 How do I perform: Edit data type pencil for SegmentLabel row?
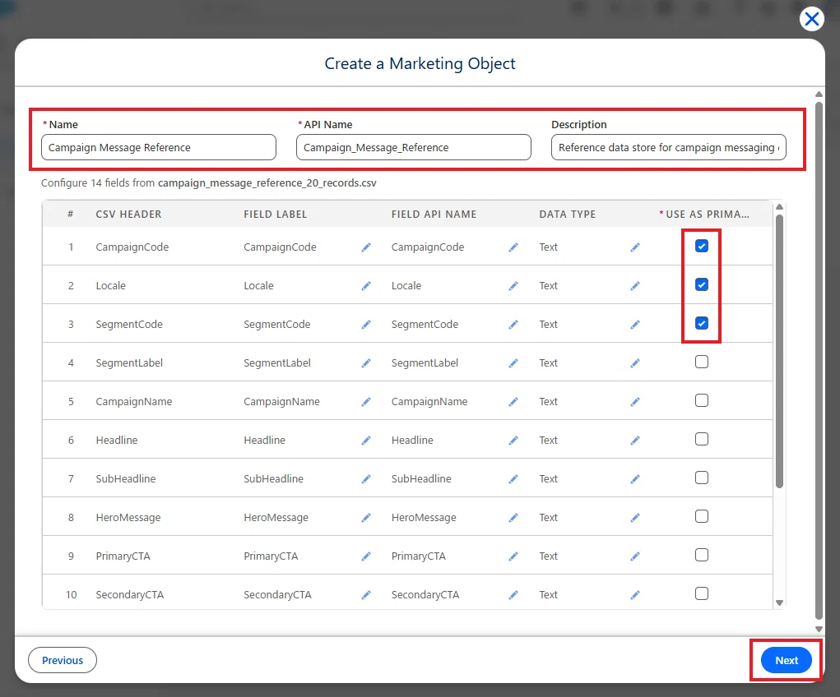point(635,363)
